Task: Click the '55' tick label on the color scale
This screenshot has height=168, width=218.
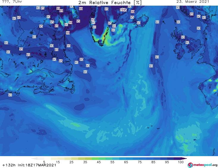Action: coord(112,162)
